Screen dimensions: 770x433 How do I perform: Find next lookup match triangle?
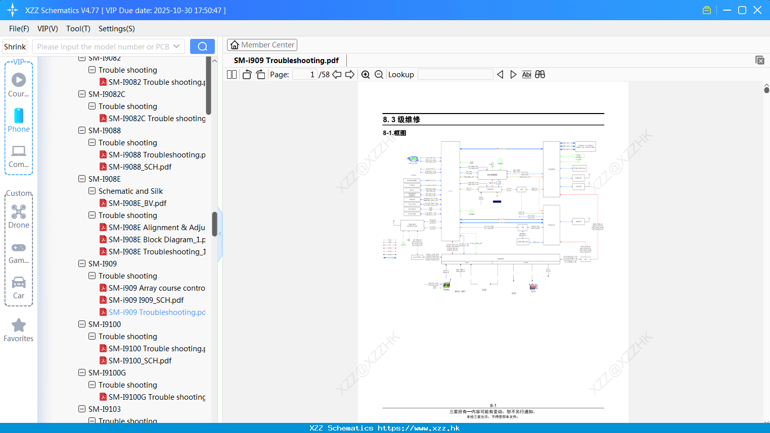point(513,74)
